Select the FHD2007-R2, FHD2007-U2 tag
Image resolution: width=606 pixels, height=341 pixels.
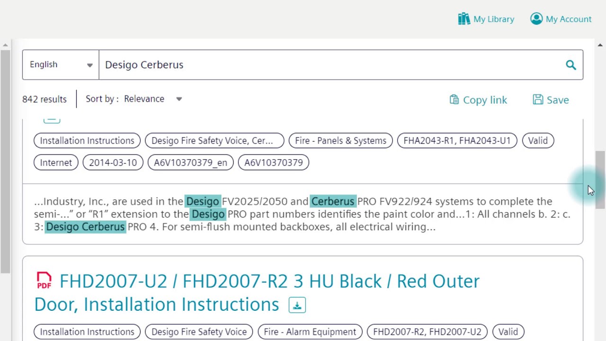pyautogui.click(x=427, y=332)
